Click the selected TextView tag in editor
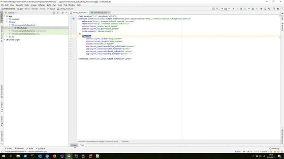 [x=87, y=36]
